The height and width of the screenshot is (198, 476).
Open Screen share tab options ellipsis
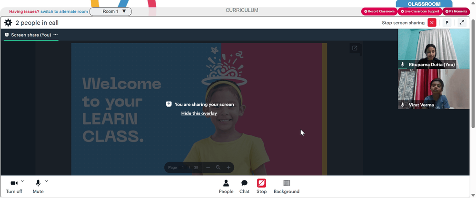pos(56,35)
